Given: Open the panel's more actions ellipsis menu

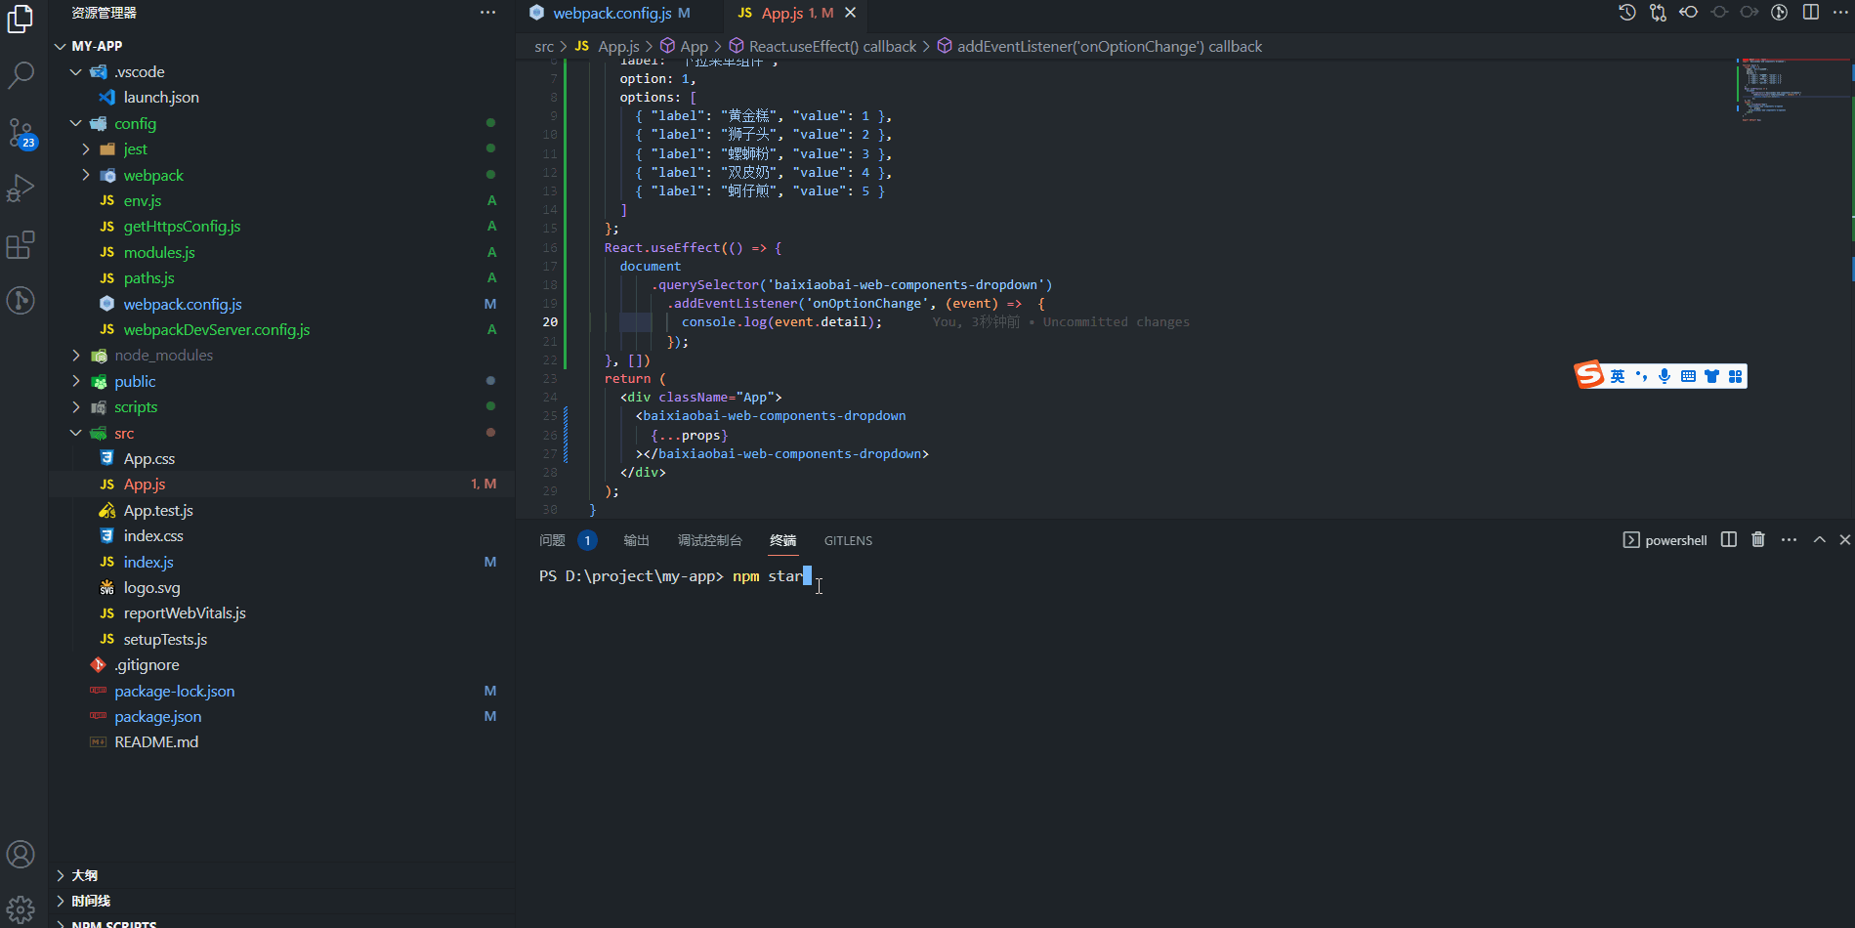Looking at the screenshot, I should (1789, 539).
